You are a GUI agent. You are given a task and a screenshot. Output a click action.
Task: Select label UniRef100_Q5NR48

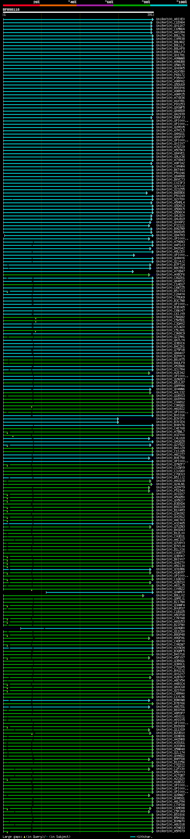[x=170, y=749]
